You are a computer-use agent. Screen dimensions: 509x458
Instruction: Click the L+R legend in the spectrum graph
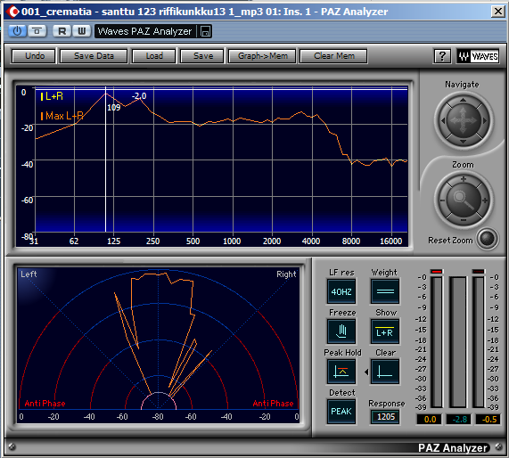[x=53, y=96]
